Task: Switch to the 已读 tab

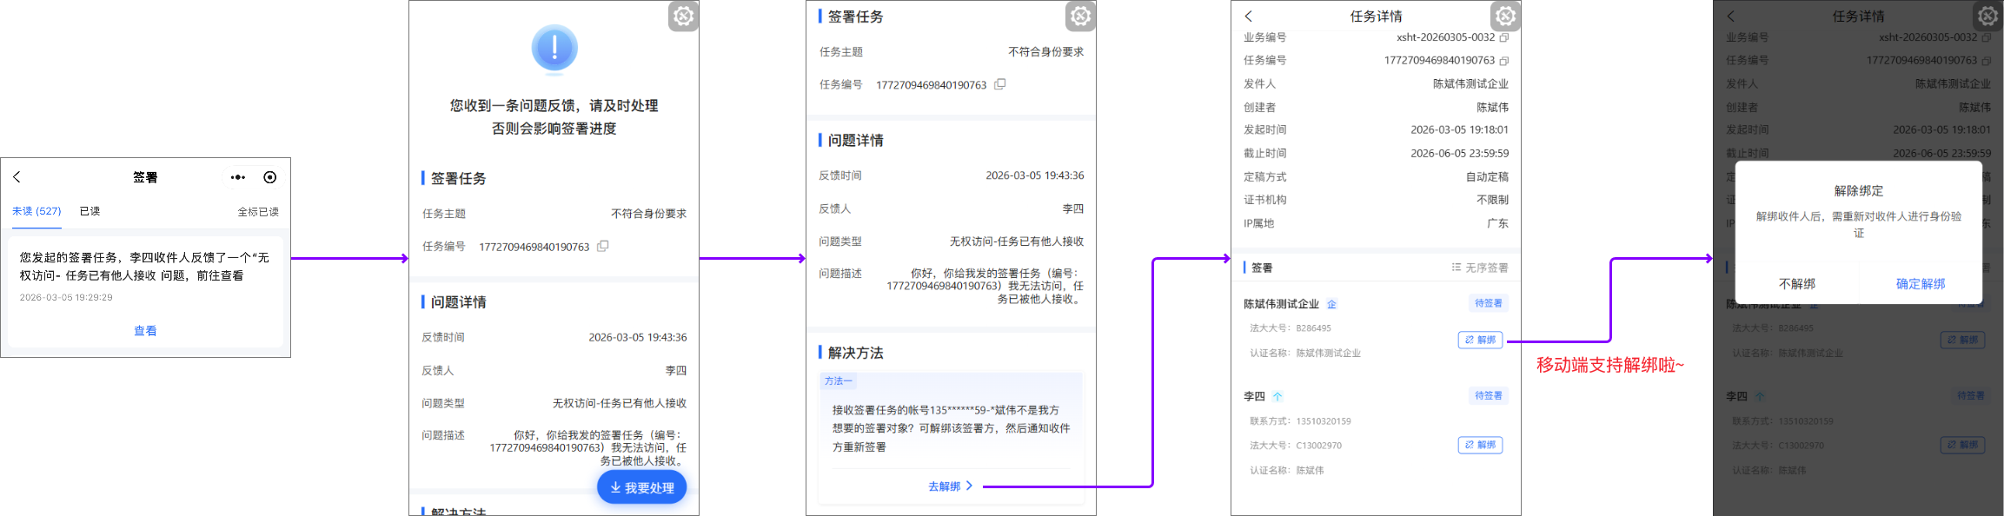Action: [90, 211]
